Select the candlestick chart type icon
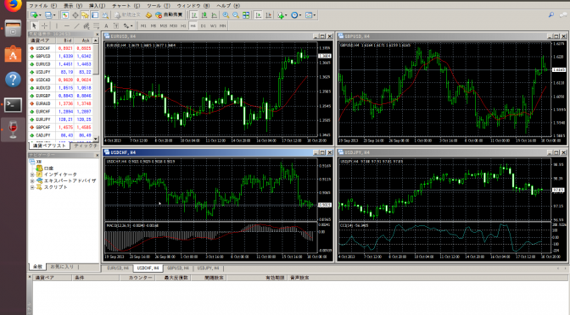 pyautogui.click(x=204, y=15)
